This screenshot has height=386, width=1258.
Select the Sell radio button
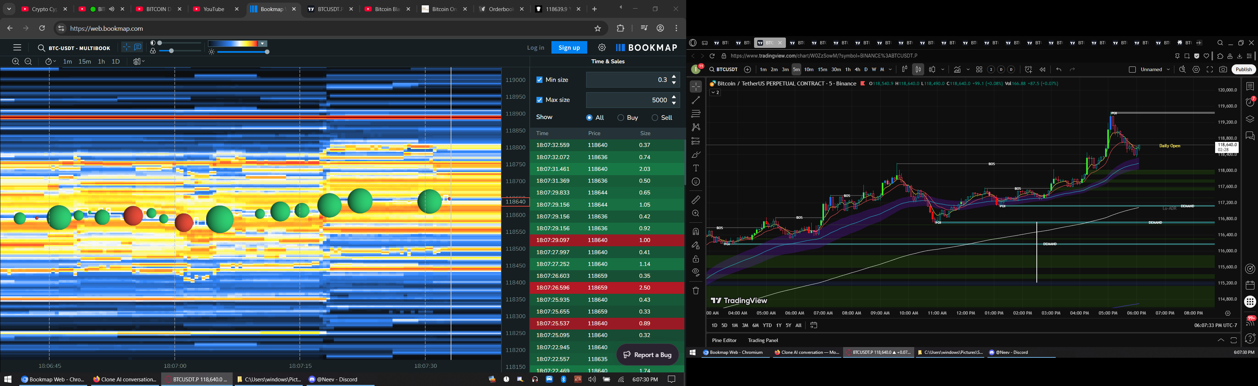[655, 118]
